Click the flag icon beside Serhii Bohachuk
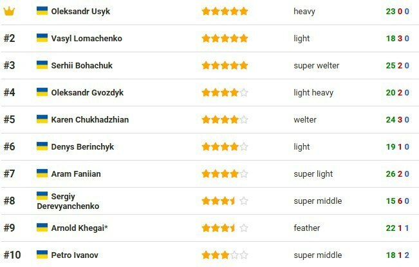 pyautogui.click(x=42, y=65)
